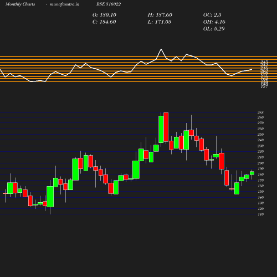Click the 250 price axis label
This screenshot has height=277, width=277.
coord(260,135)
